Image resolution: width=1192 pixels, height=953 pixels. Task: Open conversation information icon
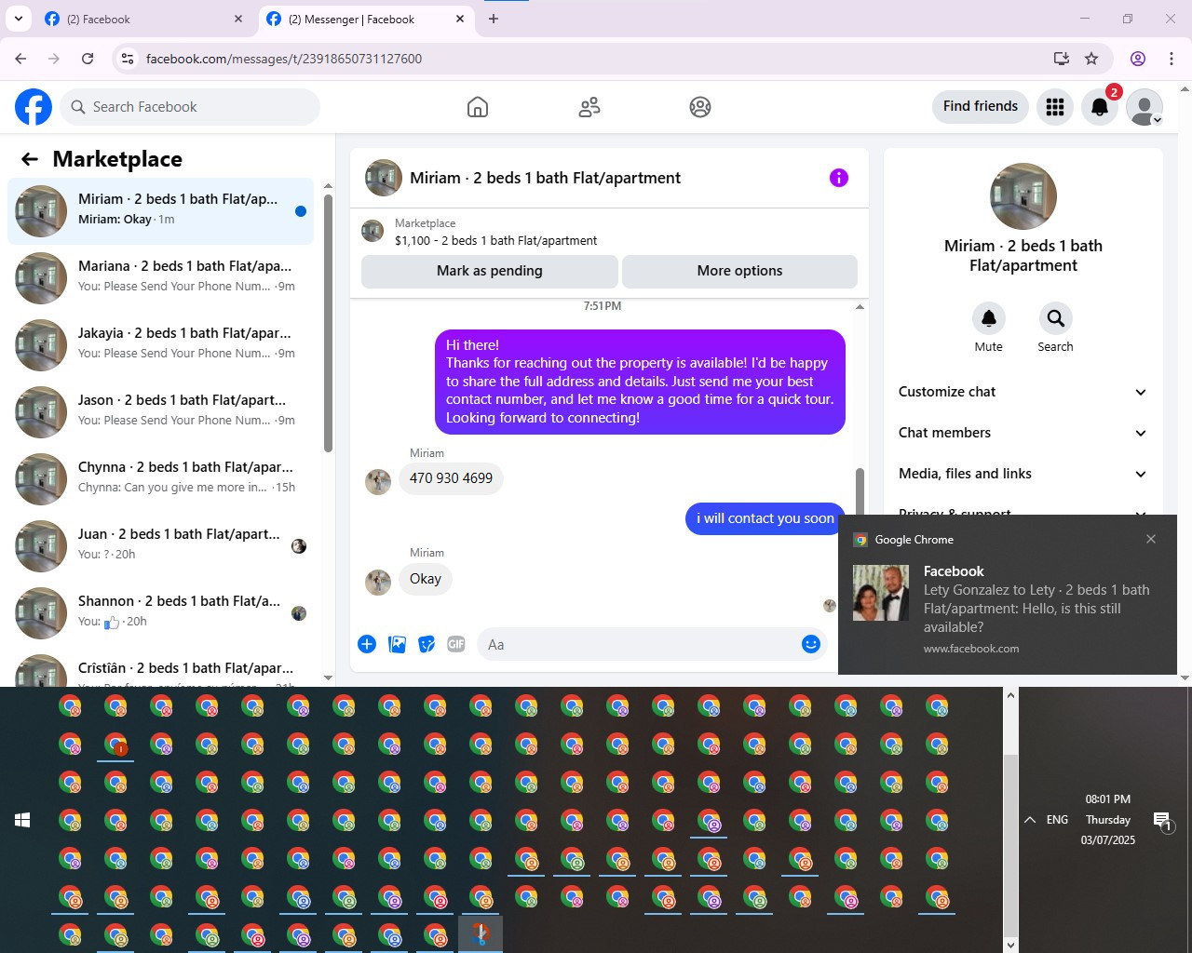pos(839,178)
